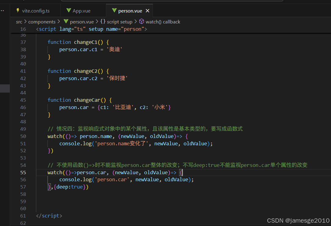Click person.car.c2 on line 42
This screenshot has width=331, height=226.
click(78, 79)
